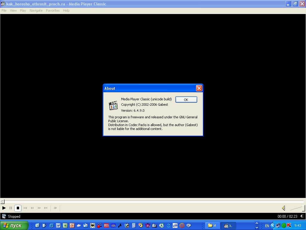Open the Favorites menu
306x230 pixels.
53,10
